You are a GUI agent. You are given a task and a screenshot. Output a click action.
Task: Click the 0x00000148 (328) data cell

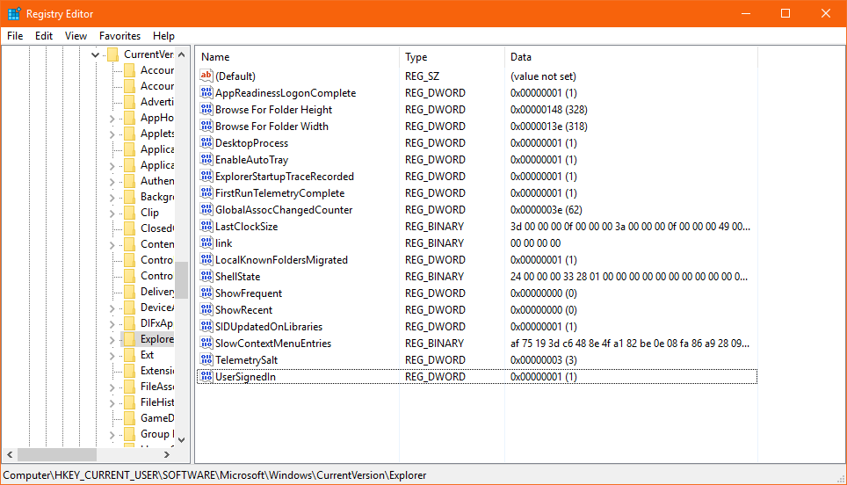click(549, 110)
